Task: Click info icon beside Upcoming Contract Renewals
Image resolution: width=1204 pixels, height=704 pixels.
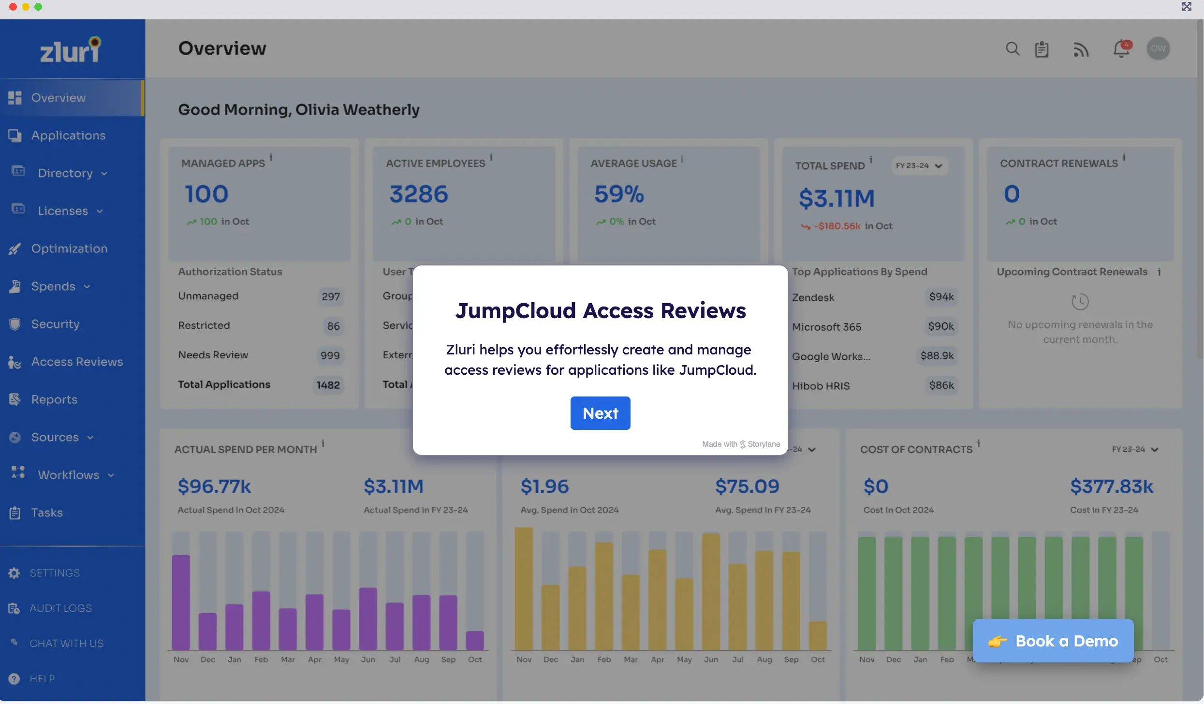Action: 1159,272
